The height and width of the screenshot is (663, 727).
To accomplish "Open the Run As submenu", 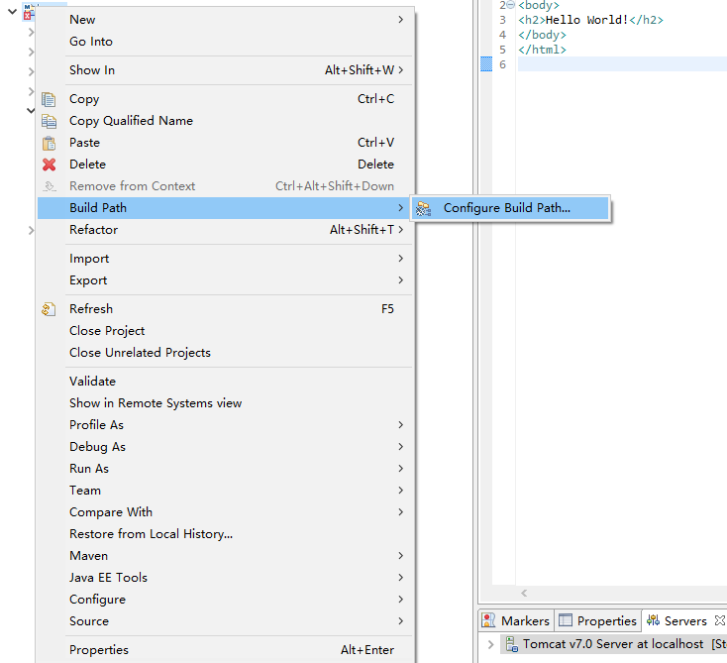I will (225, 469).
